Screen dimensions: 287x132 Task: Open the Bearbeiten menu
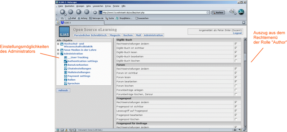click(70, 6)
